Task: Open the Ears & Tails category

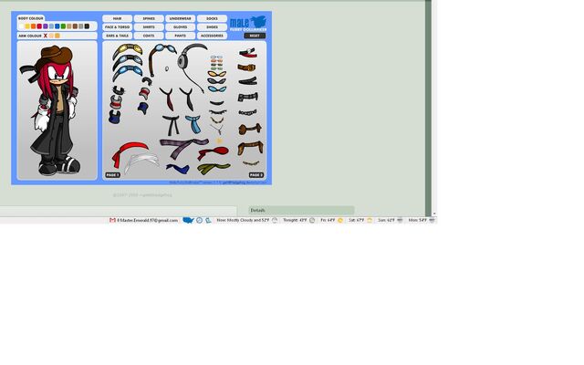Action: [118, 36]
